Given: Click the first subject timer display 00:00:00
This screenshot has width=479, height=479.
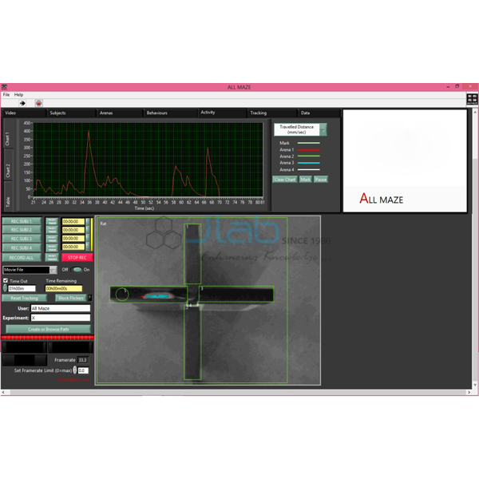Looking at the screenshot, I should pos(73,221).
